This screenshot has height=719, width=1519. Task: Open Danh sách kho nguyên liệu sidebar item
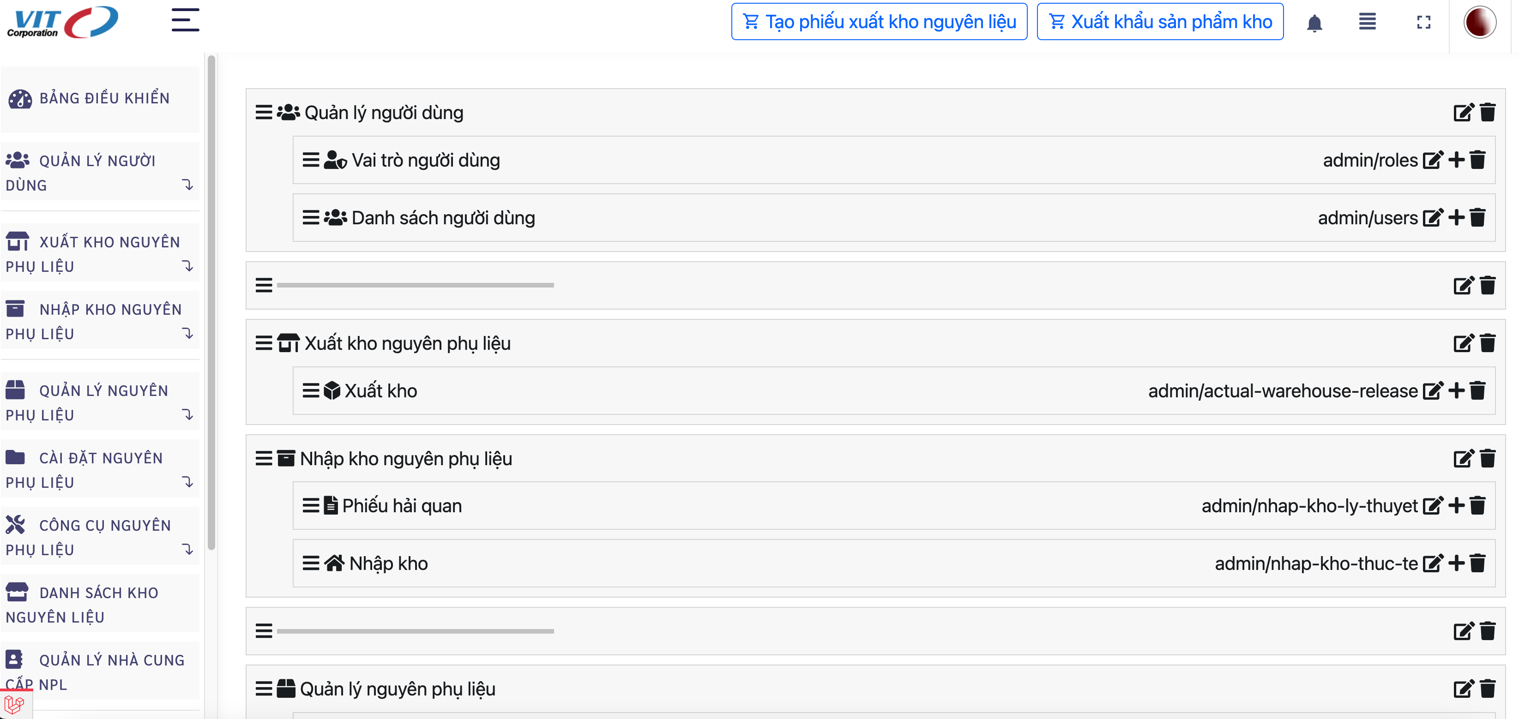[x=99, y=605]
